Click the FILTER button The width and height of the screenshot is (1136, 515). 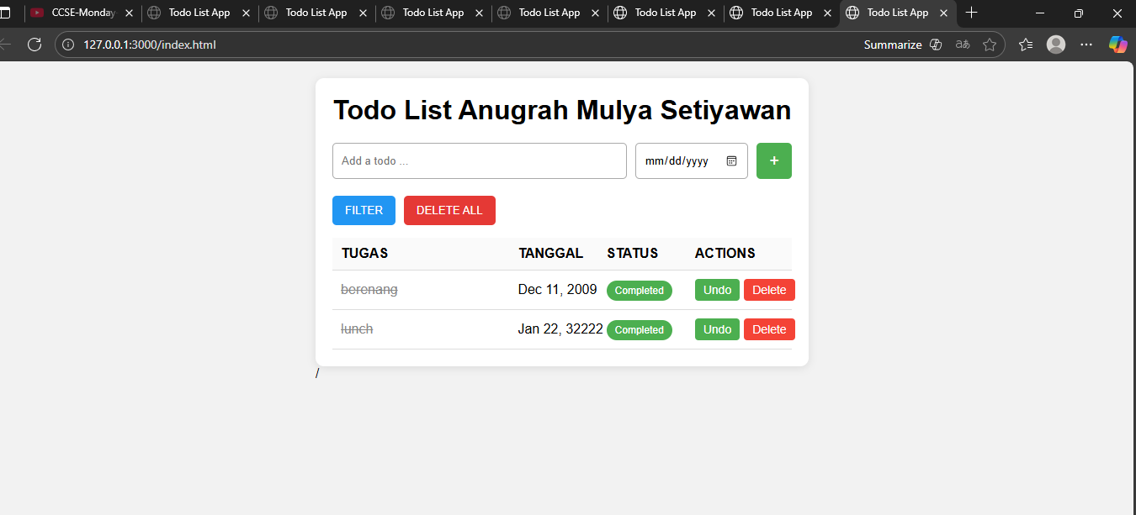364,210
